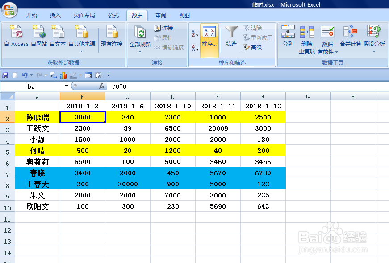Customize Quick Access Toolbar dropdown
The width and height of the screenshot is (389, 263).
108,75
